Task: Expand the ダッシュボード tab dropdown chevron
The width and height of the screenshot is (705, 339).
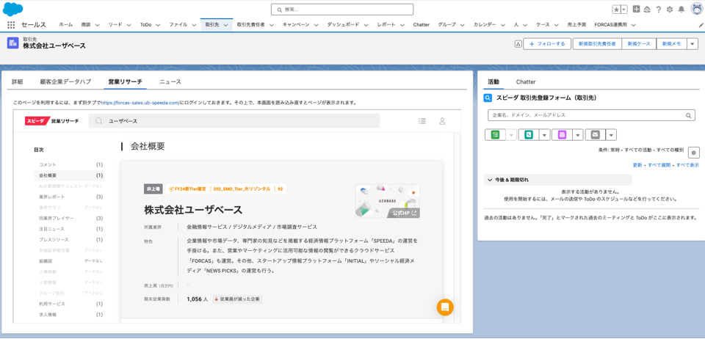Action: click(x=366, y=25)
